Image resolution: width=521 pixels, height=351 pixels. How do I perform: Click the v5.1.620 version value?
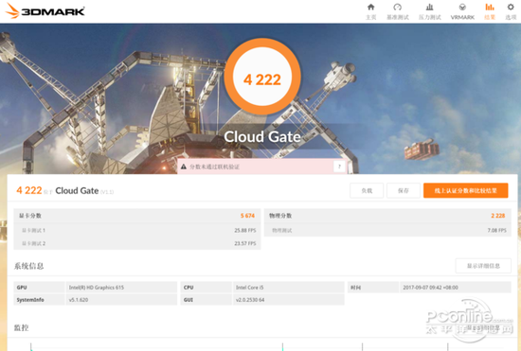79,300
